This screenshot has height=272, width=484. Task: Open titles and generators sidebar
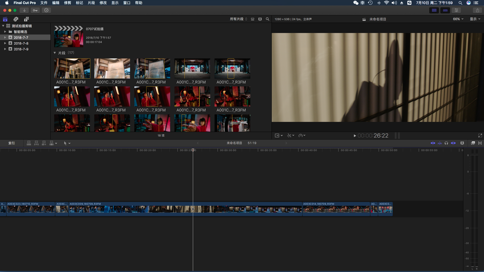pos(26,19)
